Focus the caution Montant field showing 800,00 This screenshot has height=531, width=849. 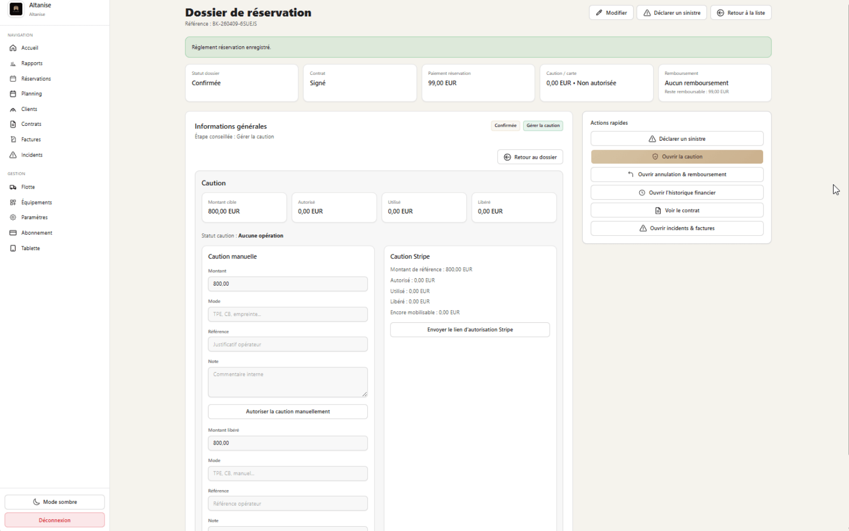point(288,284)
